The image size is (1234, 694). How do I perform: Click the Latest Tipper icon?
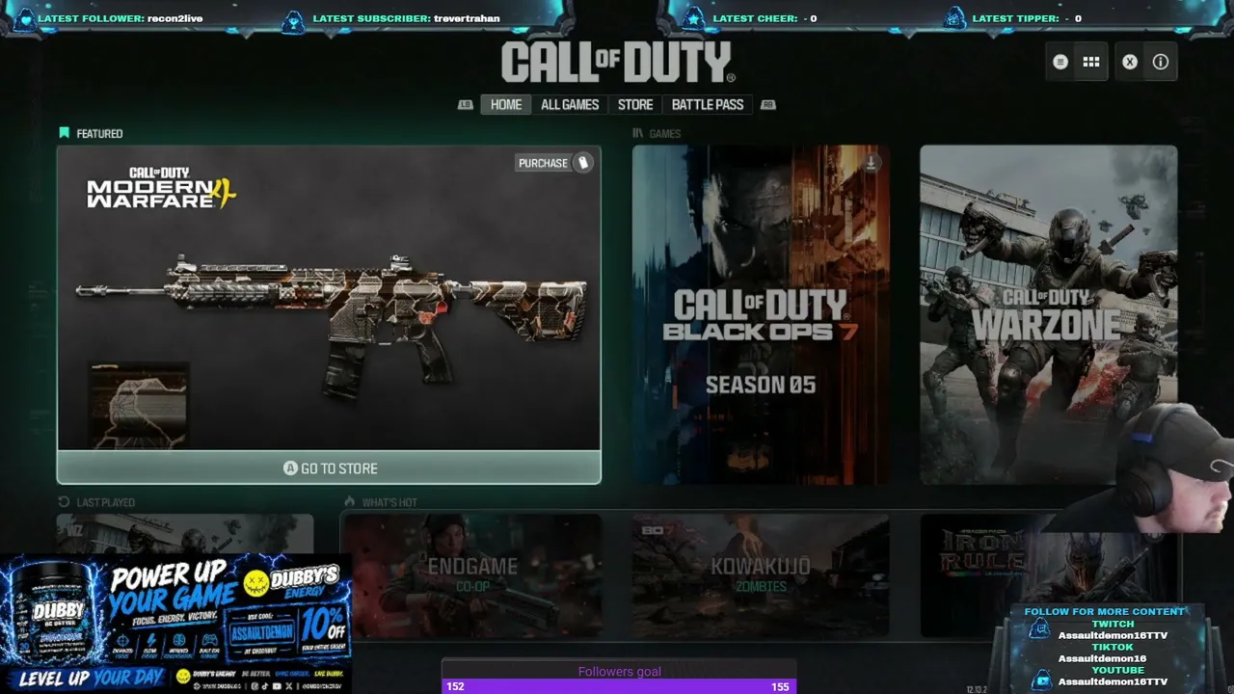(x=953, y=18)
